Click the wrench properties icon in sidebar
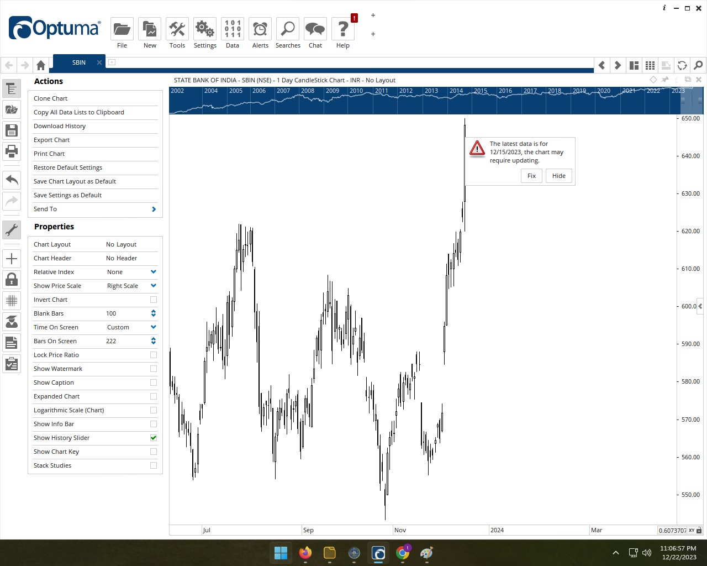Image resolution: width=707 pixels, height=566 pixels. (12, 229)
